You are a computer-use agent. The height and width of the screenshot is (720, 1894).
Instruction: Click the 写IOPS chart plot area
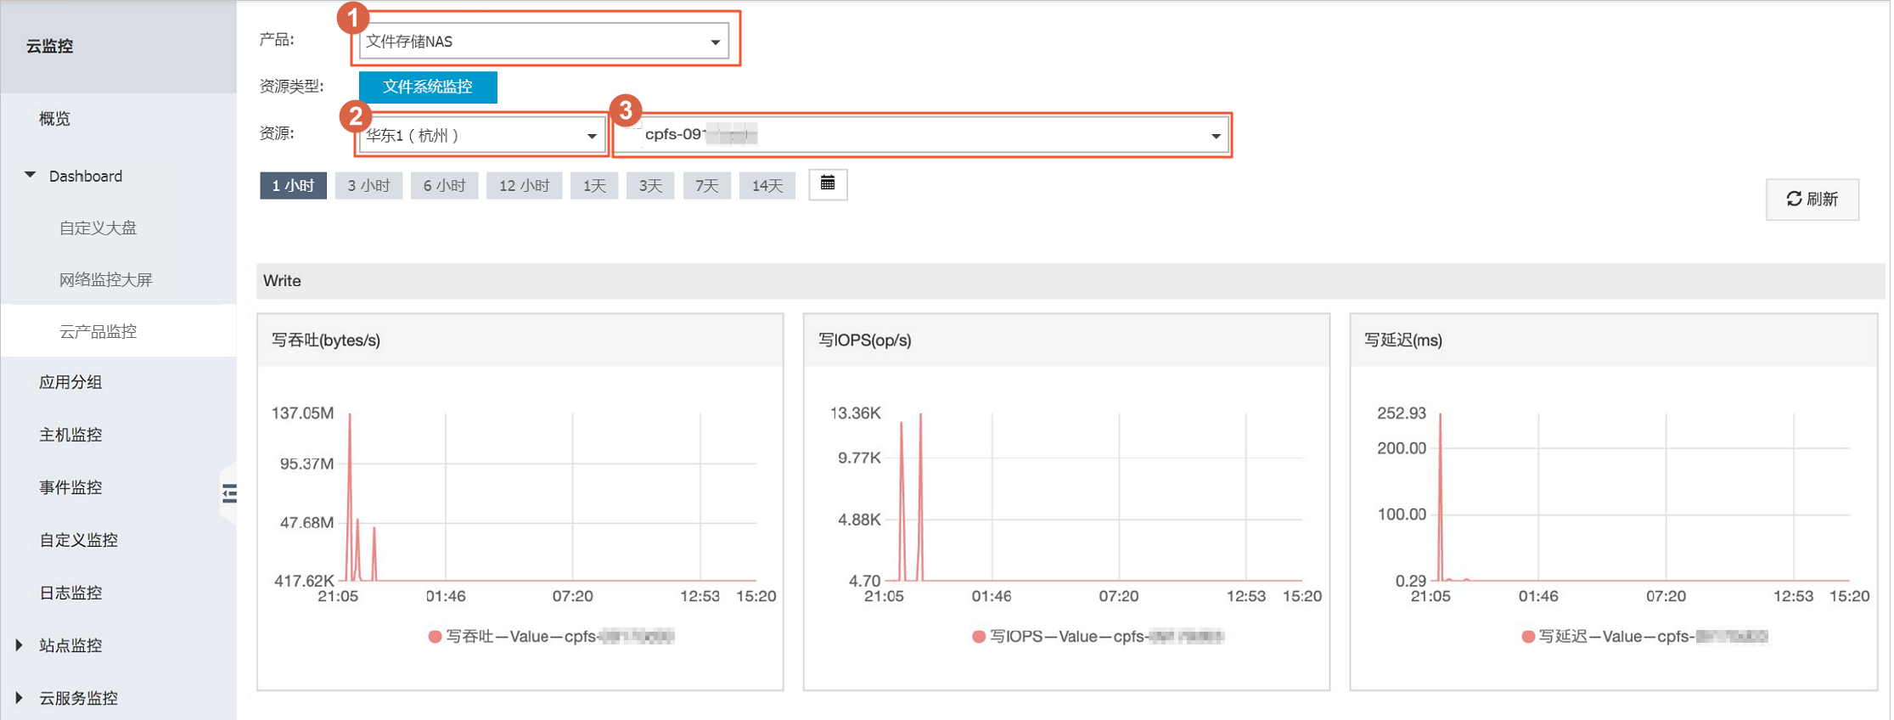[x=1093, y=497]
